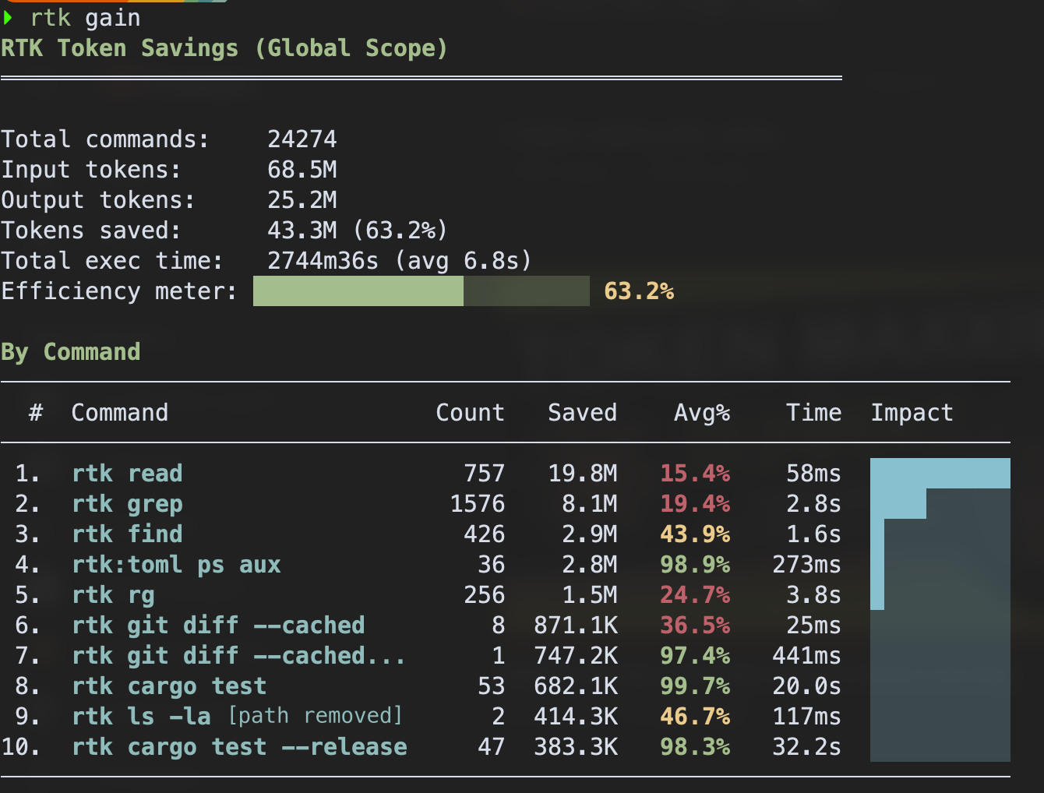
Task: Select the yellow 63.2% beside the meter
Action: (x=639, y=291)
